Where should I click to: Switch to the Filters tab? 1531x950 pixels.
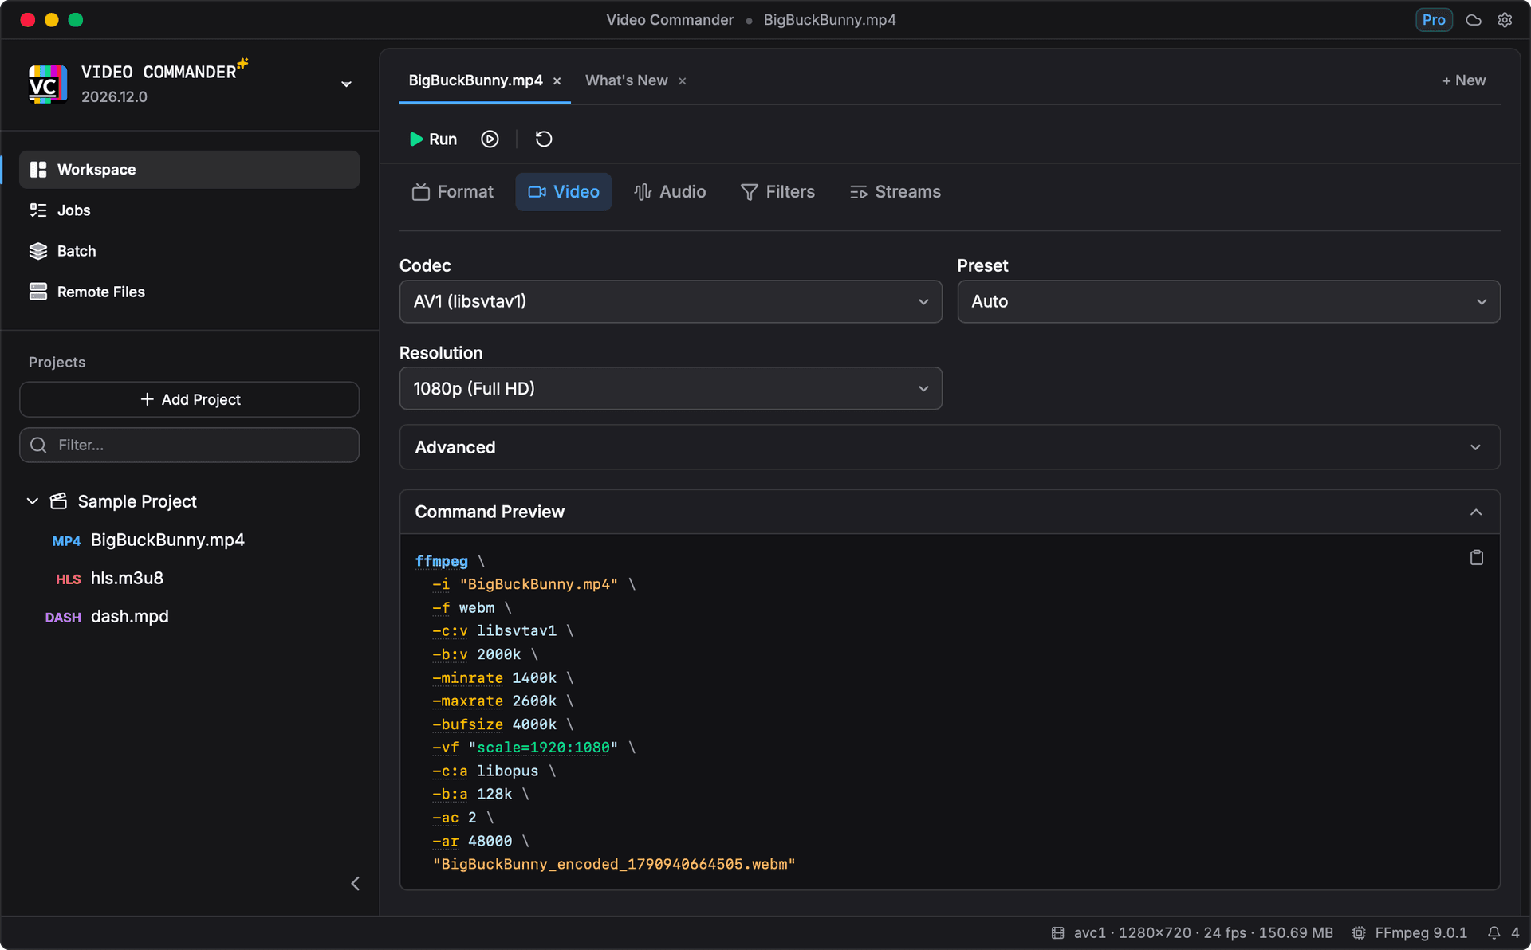tap(777, 192)
